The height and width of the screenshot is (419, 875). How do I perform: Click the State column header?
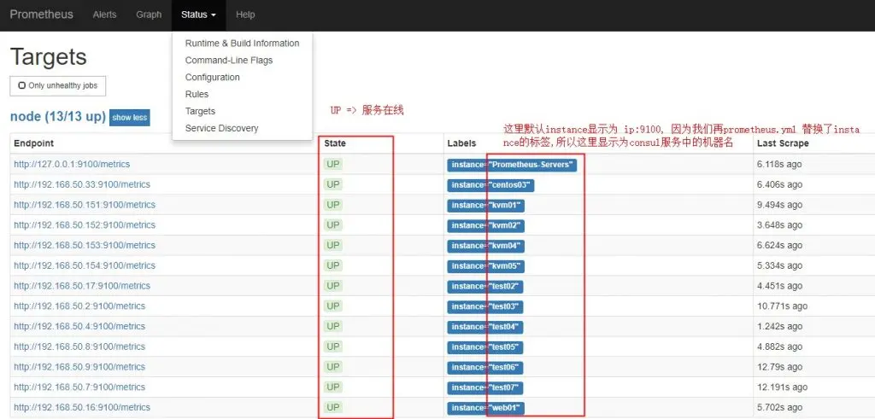335,143
